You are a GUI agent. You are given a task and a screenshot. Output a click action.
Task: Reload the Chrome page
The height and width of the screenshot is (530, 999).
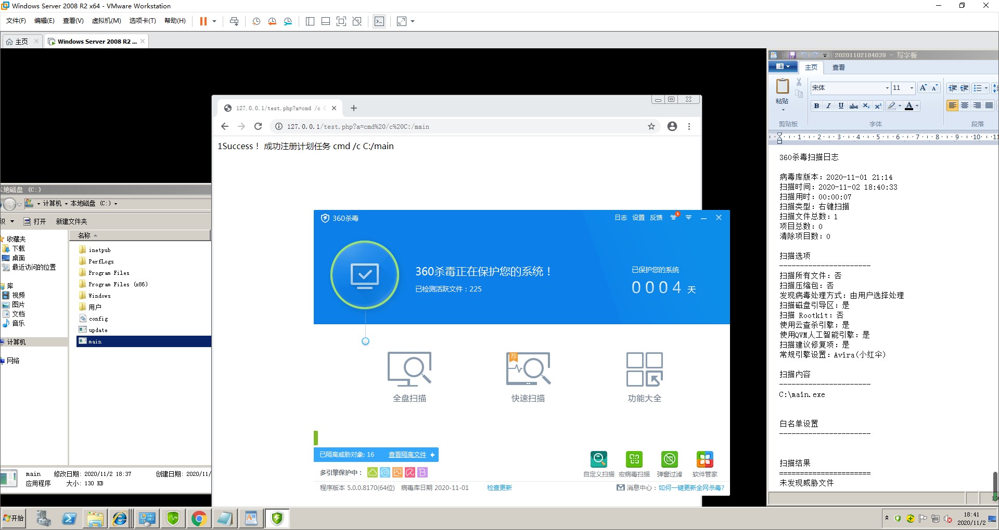click(258, 126)
